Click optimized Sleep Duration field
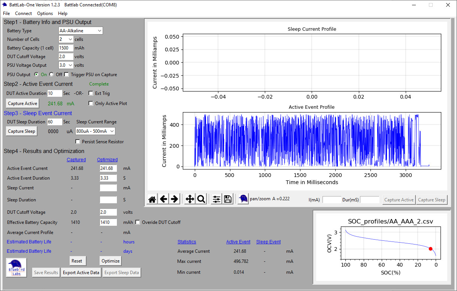Screen dimensions: 457x291 [x=108, y=200]
